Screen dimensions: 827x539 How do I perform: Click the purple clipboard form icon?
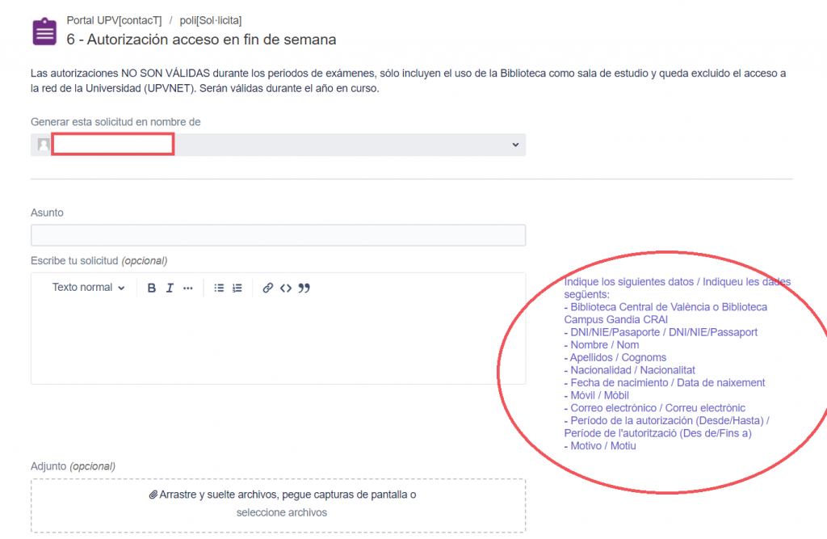44,32
